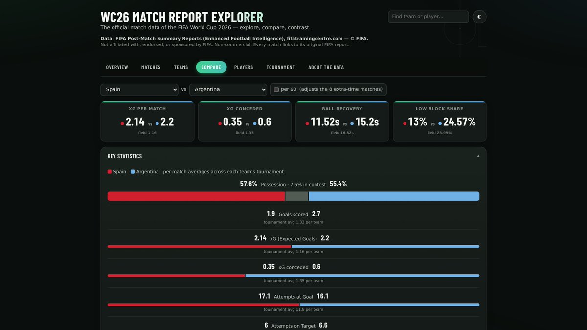The image size is (587, 330).
Task: Click the Find team or player search box
Action: tap(428, 17)
